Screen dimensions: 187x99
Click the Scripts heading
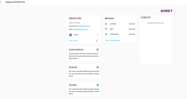click(73, 85)
